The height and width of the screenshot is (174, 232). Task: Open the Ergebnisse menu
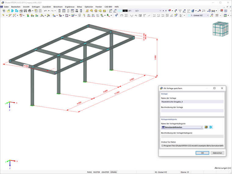pos(70,7)
